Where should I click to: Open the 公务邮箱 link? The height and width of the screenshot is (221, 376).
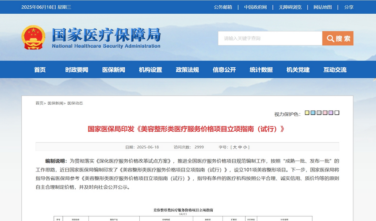click(223, 7)
